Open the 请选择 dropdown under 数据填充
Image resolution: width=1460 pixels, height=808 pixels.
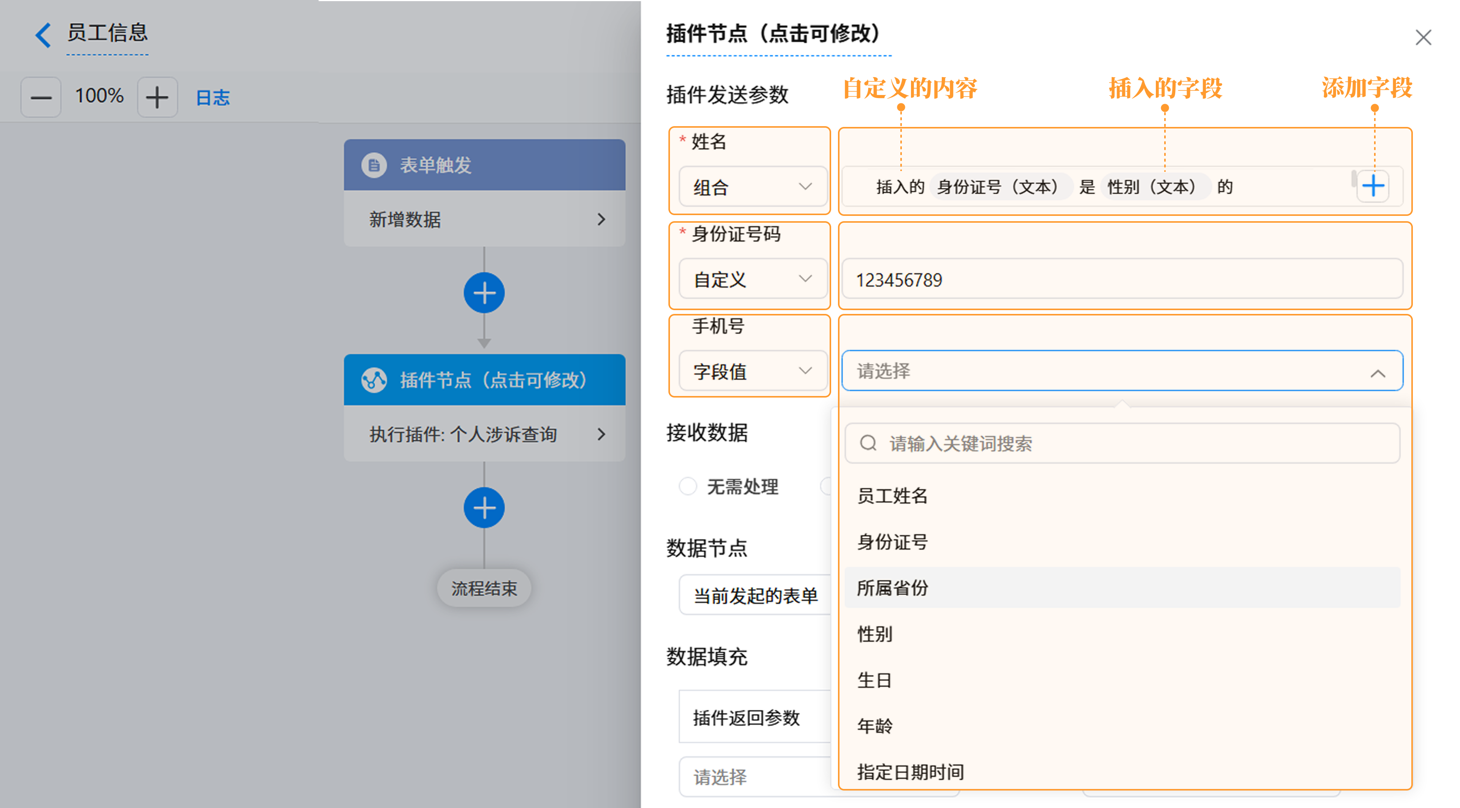coord(755,776)
